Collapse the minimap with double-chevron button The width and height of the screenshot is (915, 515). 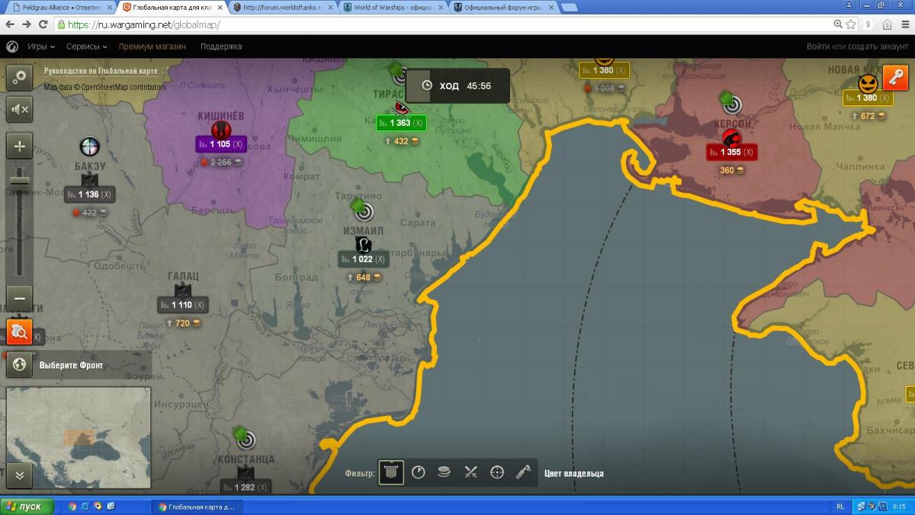(x=20, y=475)
